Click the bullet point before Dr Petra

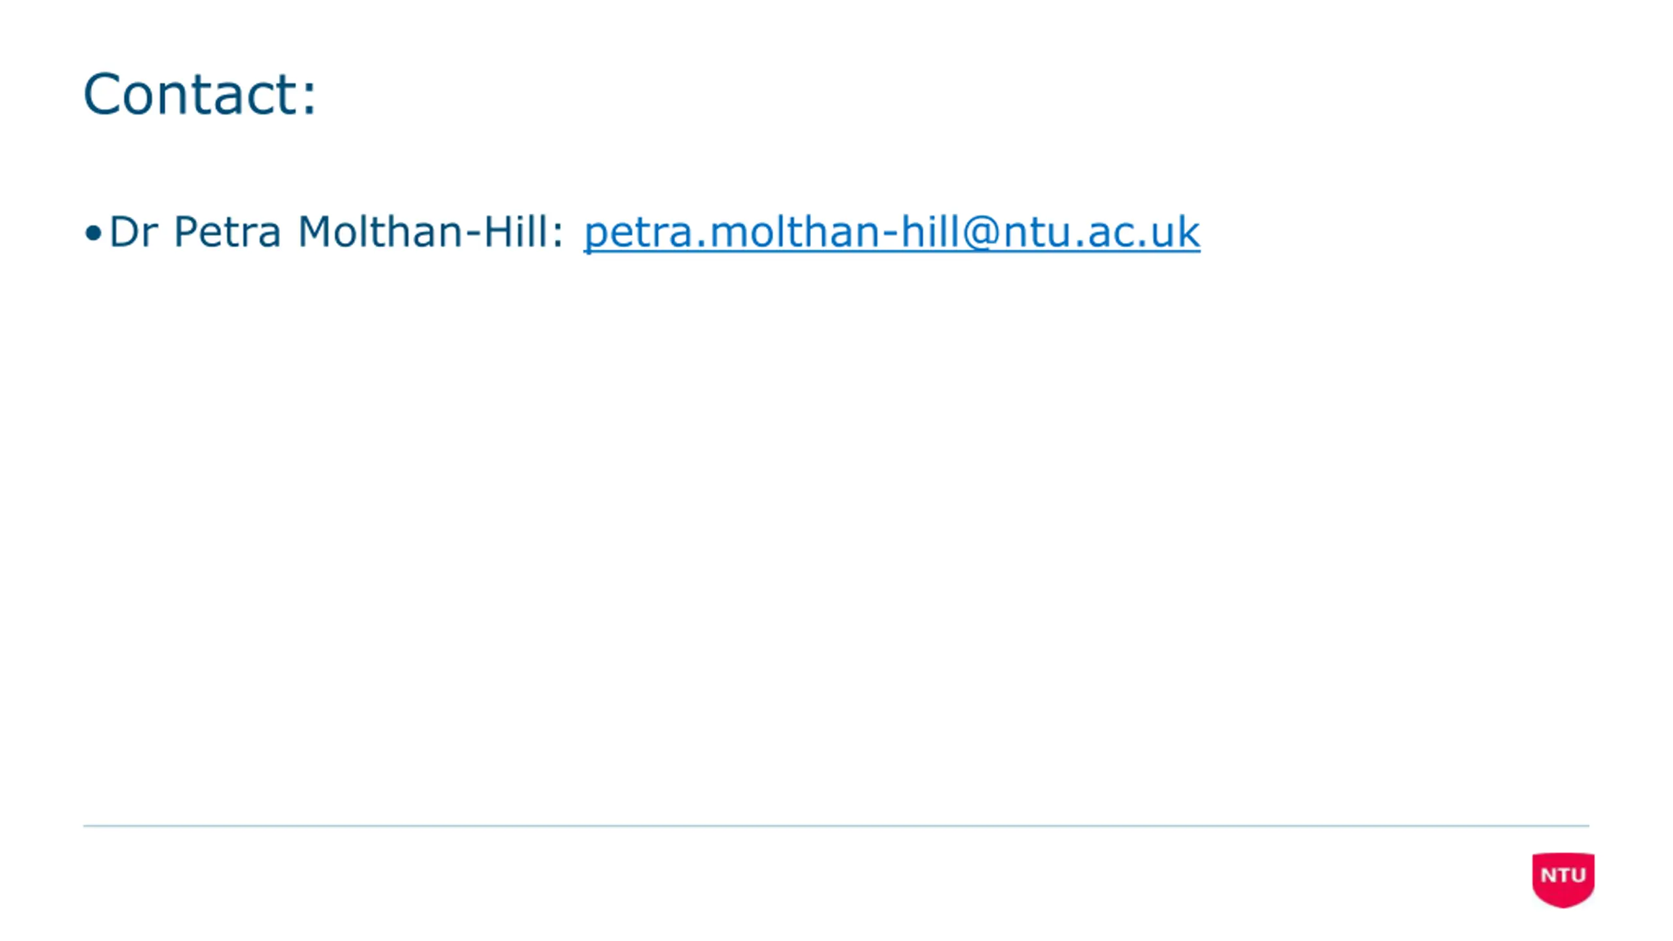(x=93, y=233)
